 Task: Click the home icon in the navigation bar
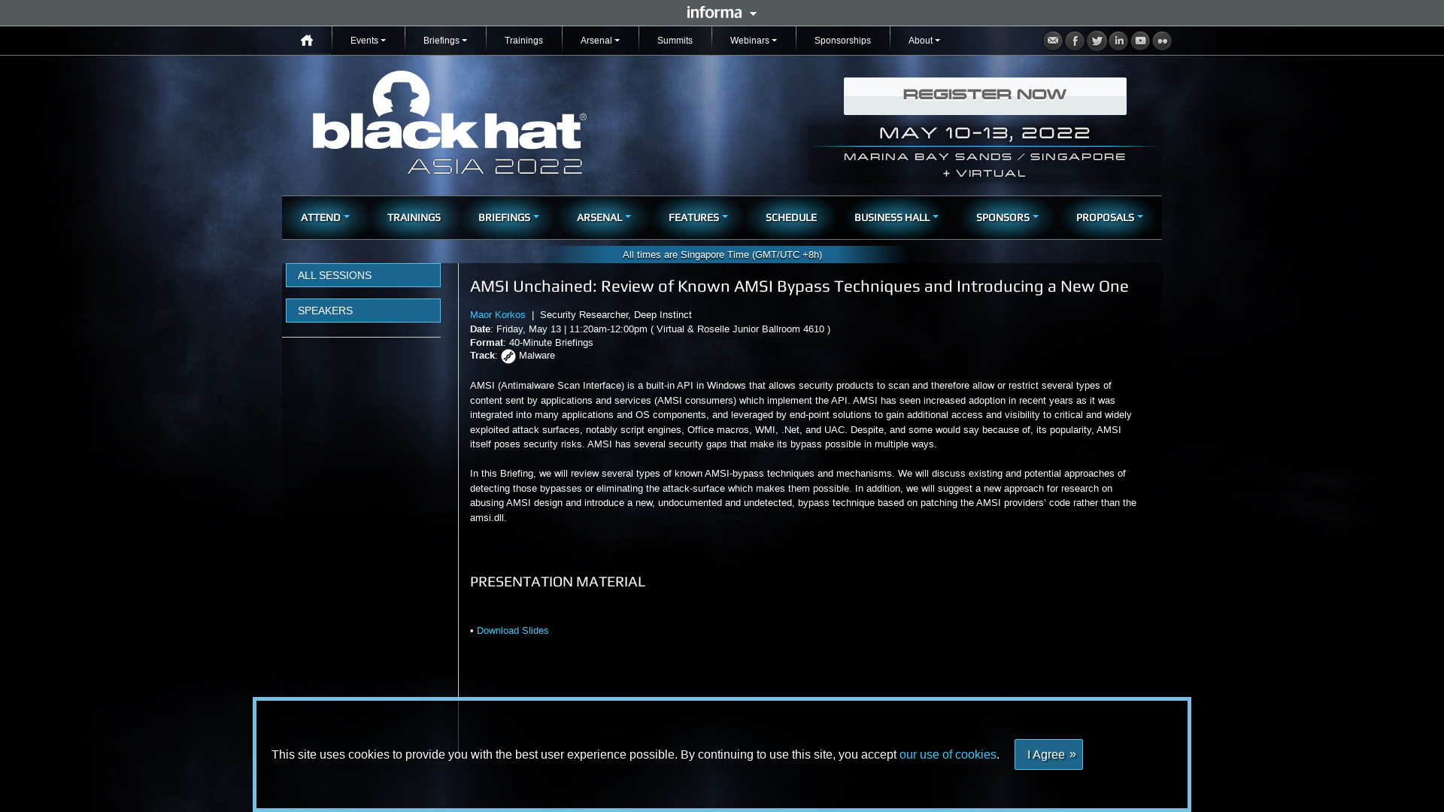307,40
